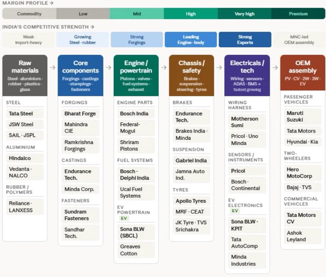Image resolution: width=326 pixels, height=277 pixels.
Task: Click the Maruti Suzuki entry
Action: pos(303,116)
